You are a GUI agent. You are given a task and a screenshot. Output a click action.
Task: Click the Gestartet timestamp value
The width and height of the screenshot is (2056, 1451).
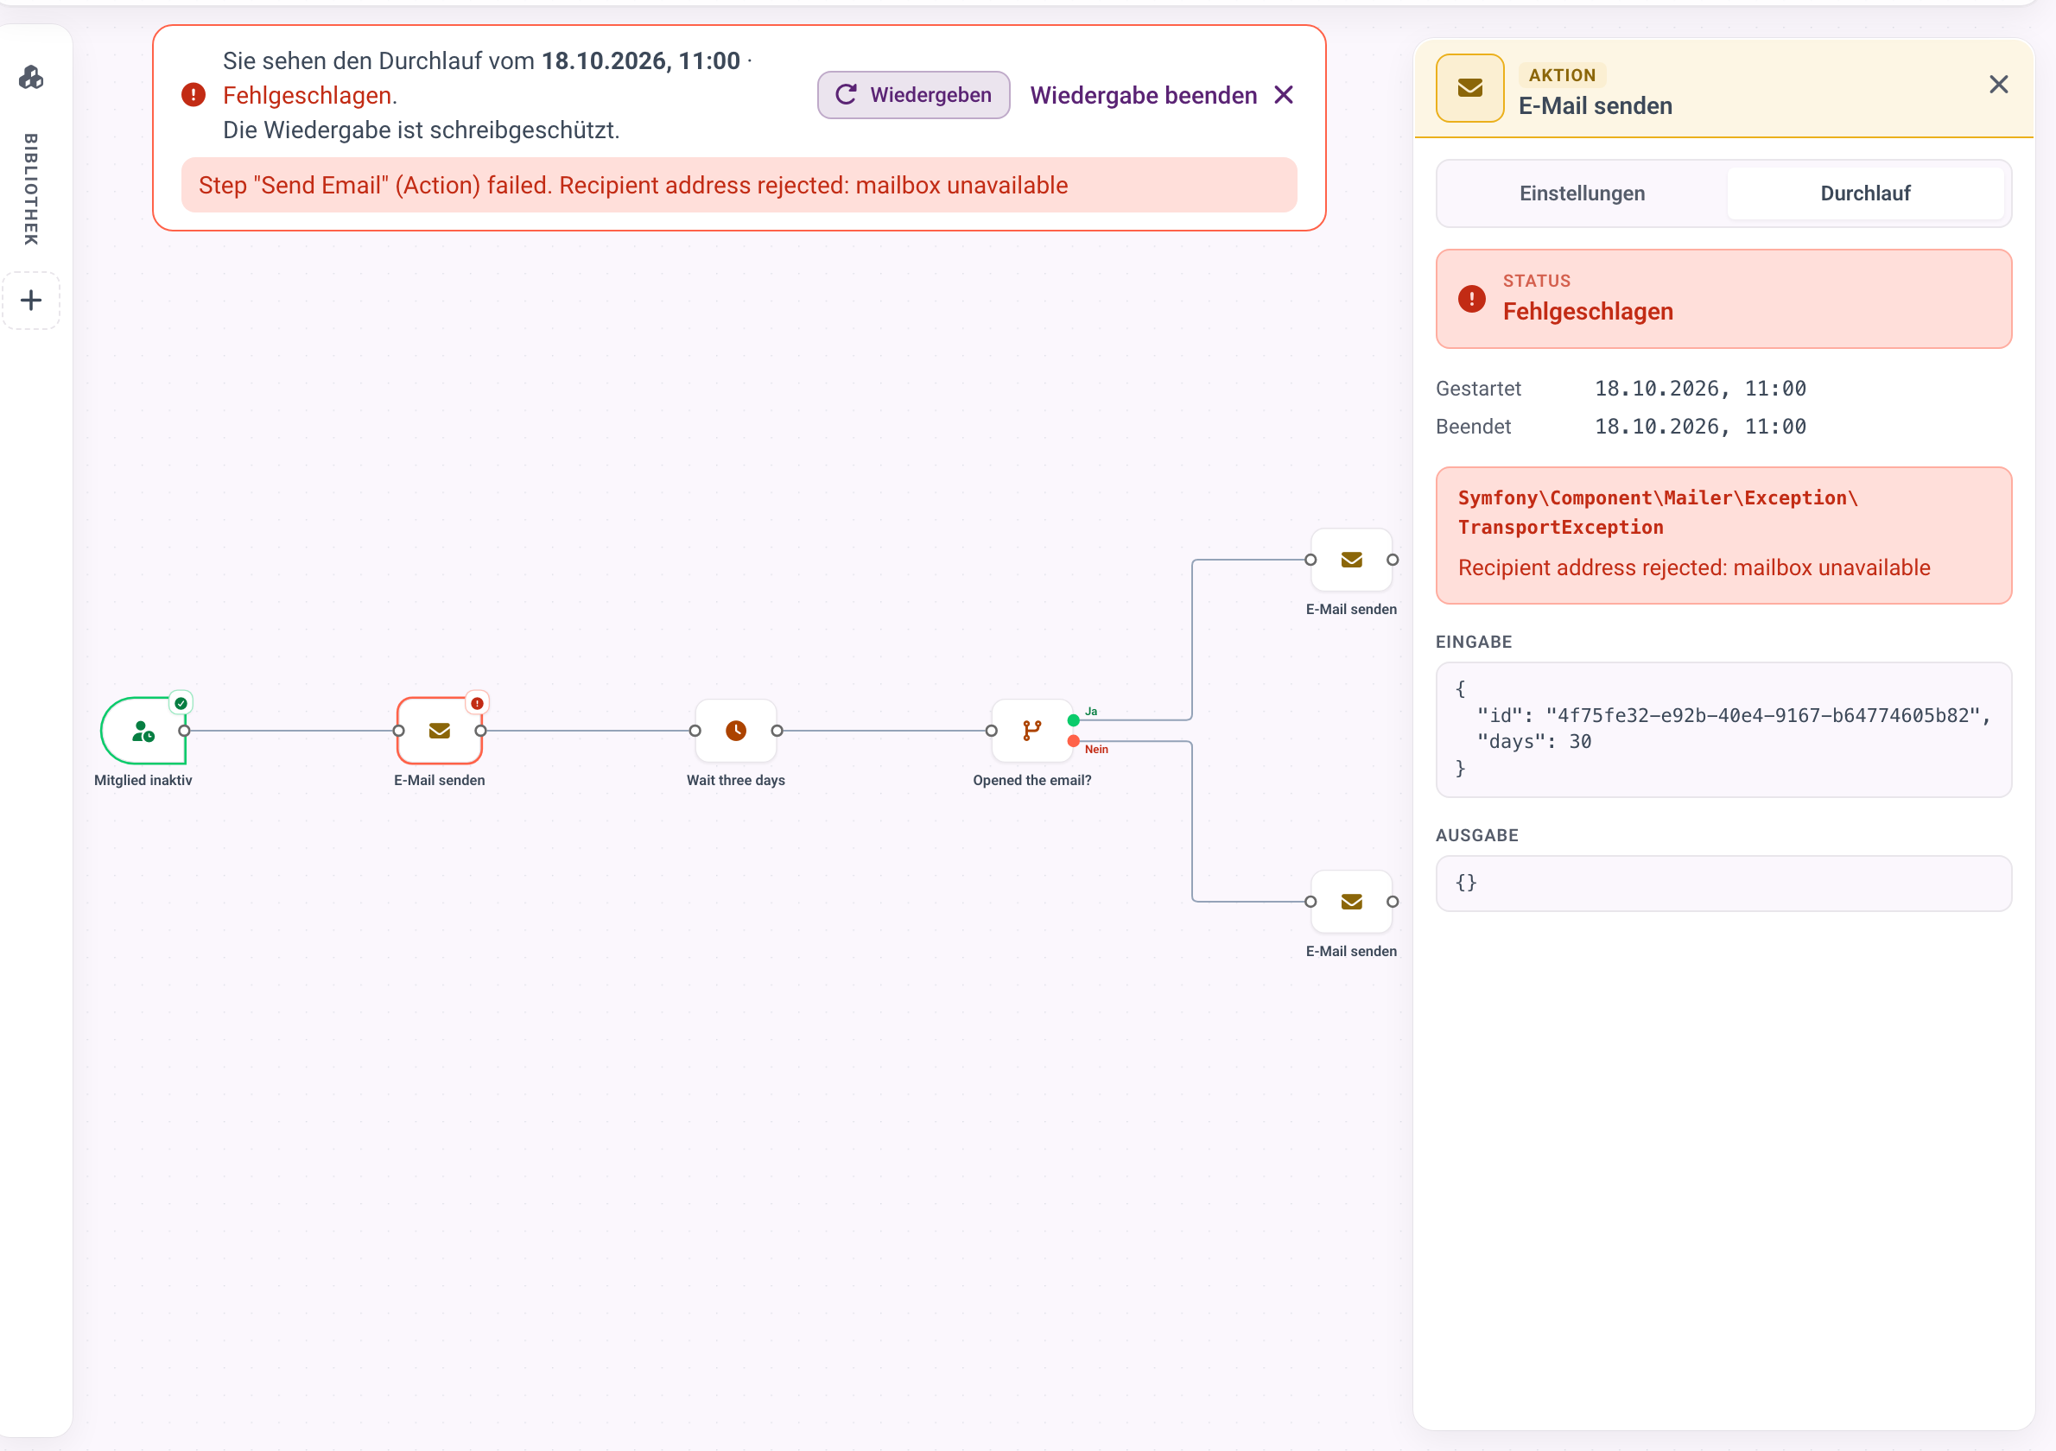(x=1699, y=389)
